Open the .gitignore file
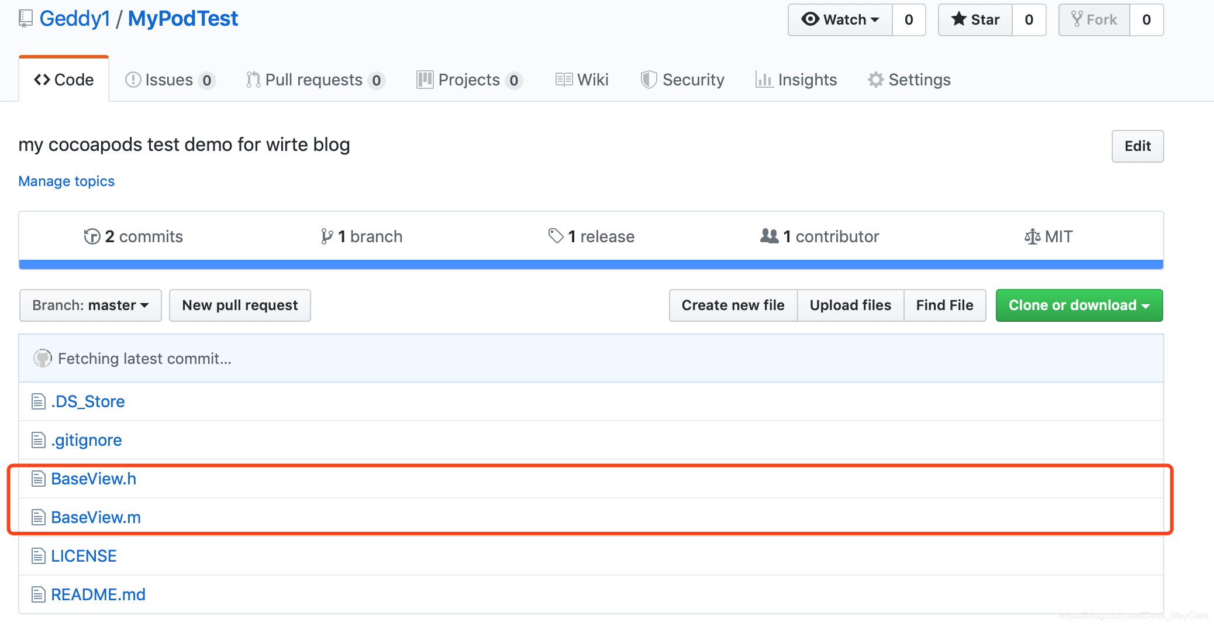This screenshot has height=626, width=1214. pyautogui.click(x=87, y=441)
